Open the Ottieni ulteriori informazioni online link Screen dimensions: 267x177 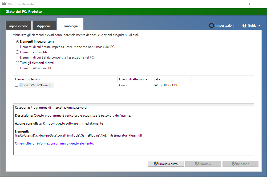(54, 143)
